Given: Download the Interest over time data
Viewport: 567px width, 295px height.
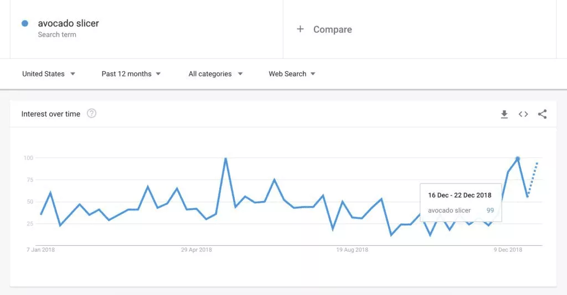Looking at the screenshot, I should (504, 114).
